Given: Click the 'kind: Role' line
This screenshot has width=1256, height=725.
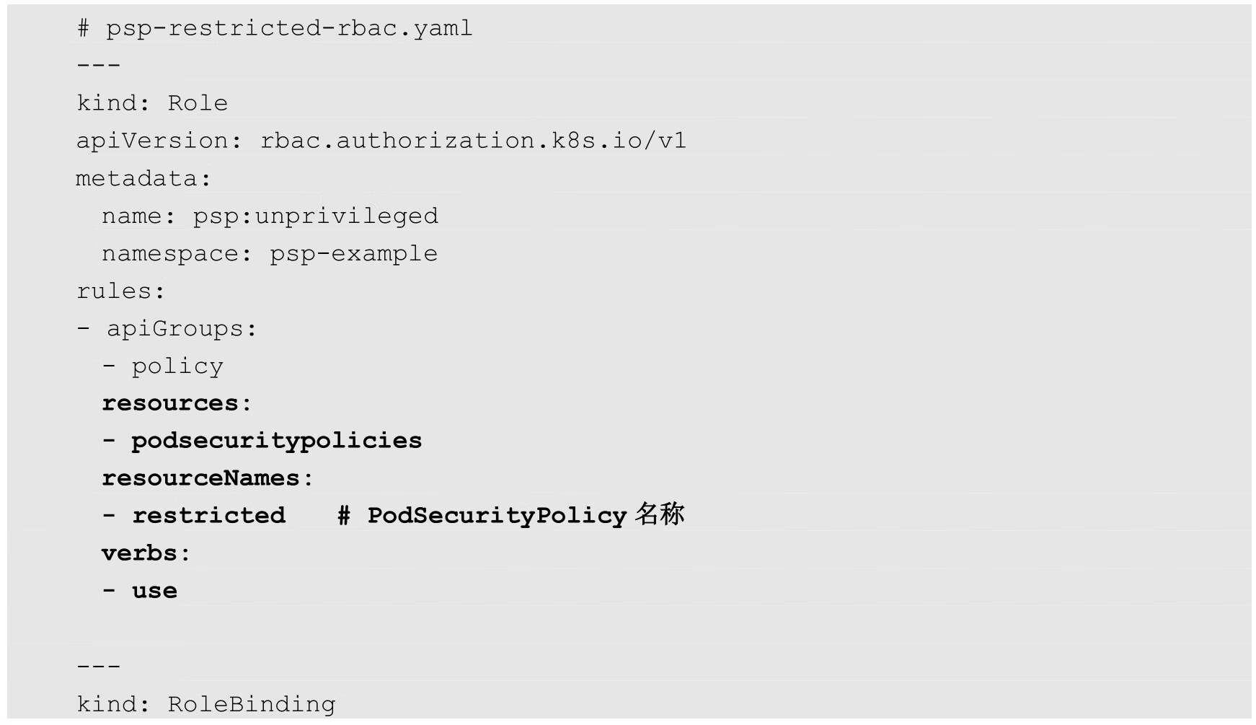Looking at the screenshot, I should [152, 103].
